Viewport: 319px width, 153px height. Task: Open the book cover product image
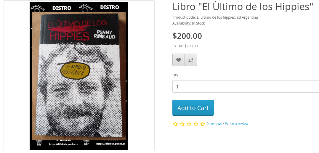click(79, 76)
